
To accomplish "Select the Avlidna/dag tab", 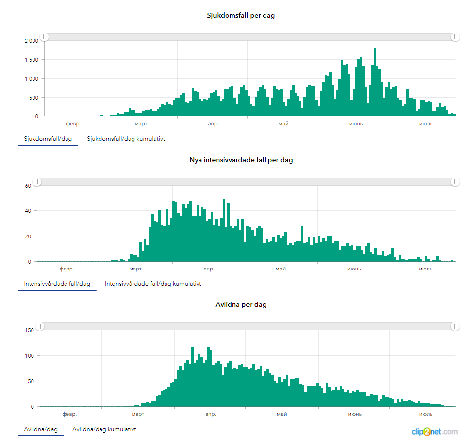I will 41,429.
